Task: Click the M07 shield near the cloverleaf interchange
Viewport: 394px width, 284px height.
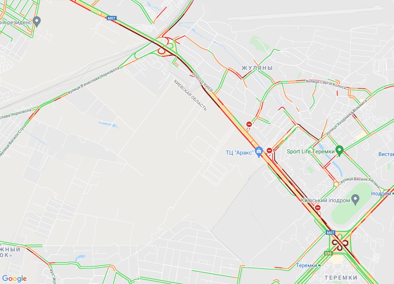Action: (331, 233)
